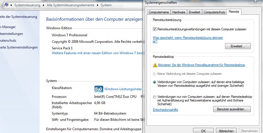Click Systemsteuerung in the address breadcrumb

pos(27,5)
